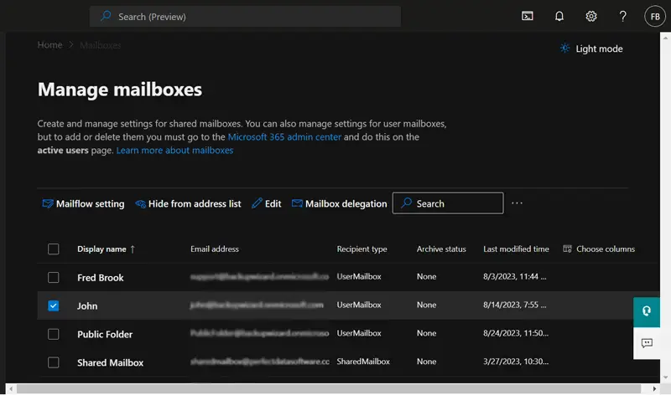Tick the Shared Mailbox checkbox

pyautogui.click(x=54, y=362)
